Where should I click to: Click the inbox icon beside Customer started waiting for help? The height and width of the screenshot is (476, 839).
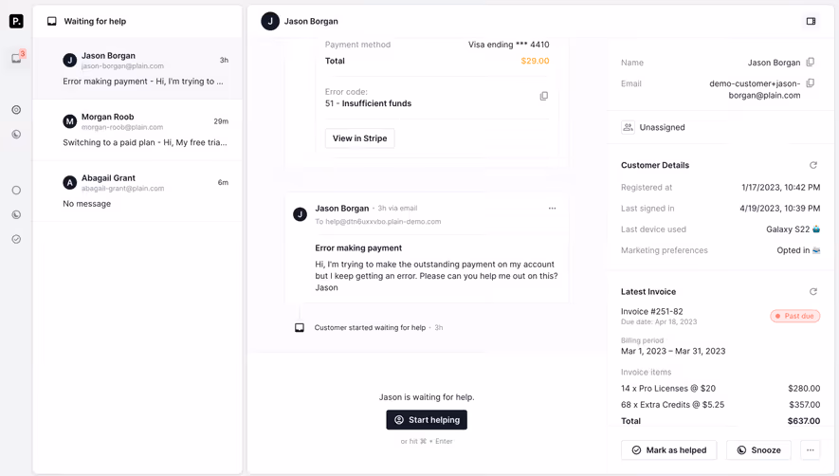point(300,328)
